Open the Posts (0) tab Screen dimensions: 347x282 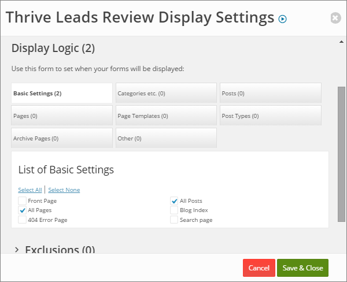click(271, 93)
